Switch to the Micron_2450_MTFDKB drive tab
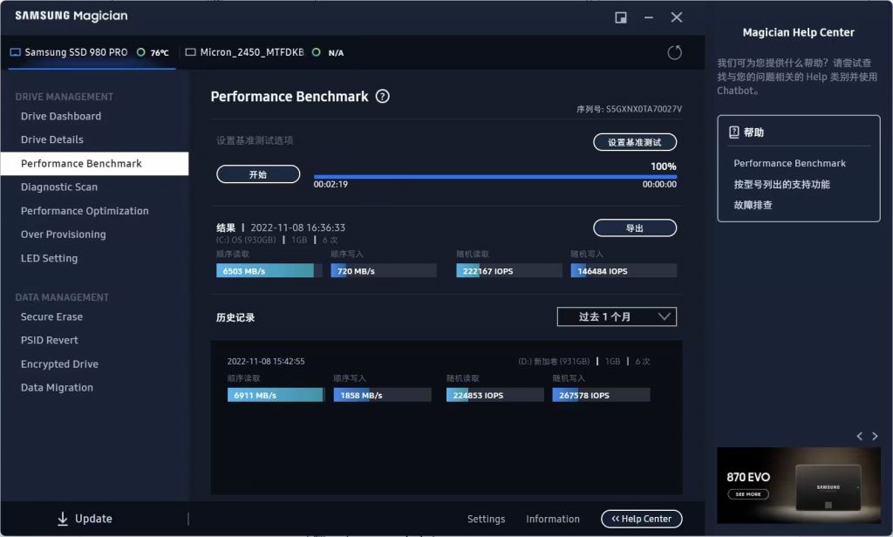This screenshot has height=537, width=893. tap(253, 52)
